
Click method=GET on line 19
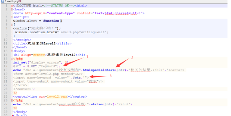71,74
